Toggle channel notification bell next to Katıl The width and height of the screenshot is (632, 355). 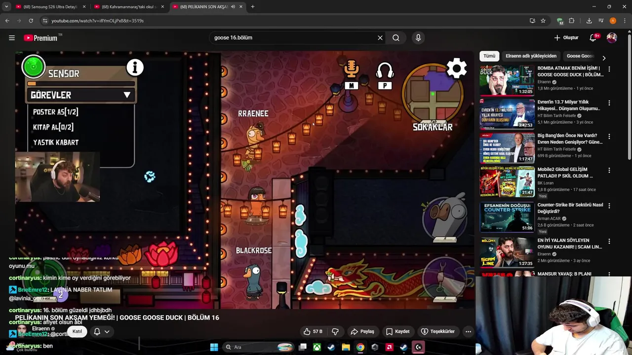point(97,331)
